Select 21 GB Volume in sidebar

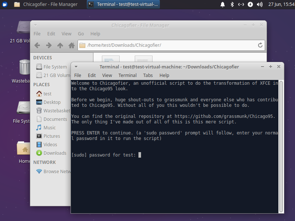click(x=53, y=75)
